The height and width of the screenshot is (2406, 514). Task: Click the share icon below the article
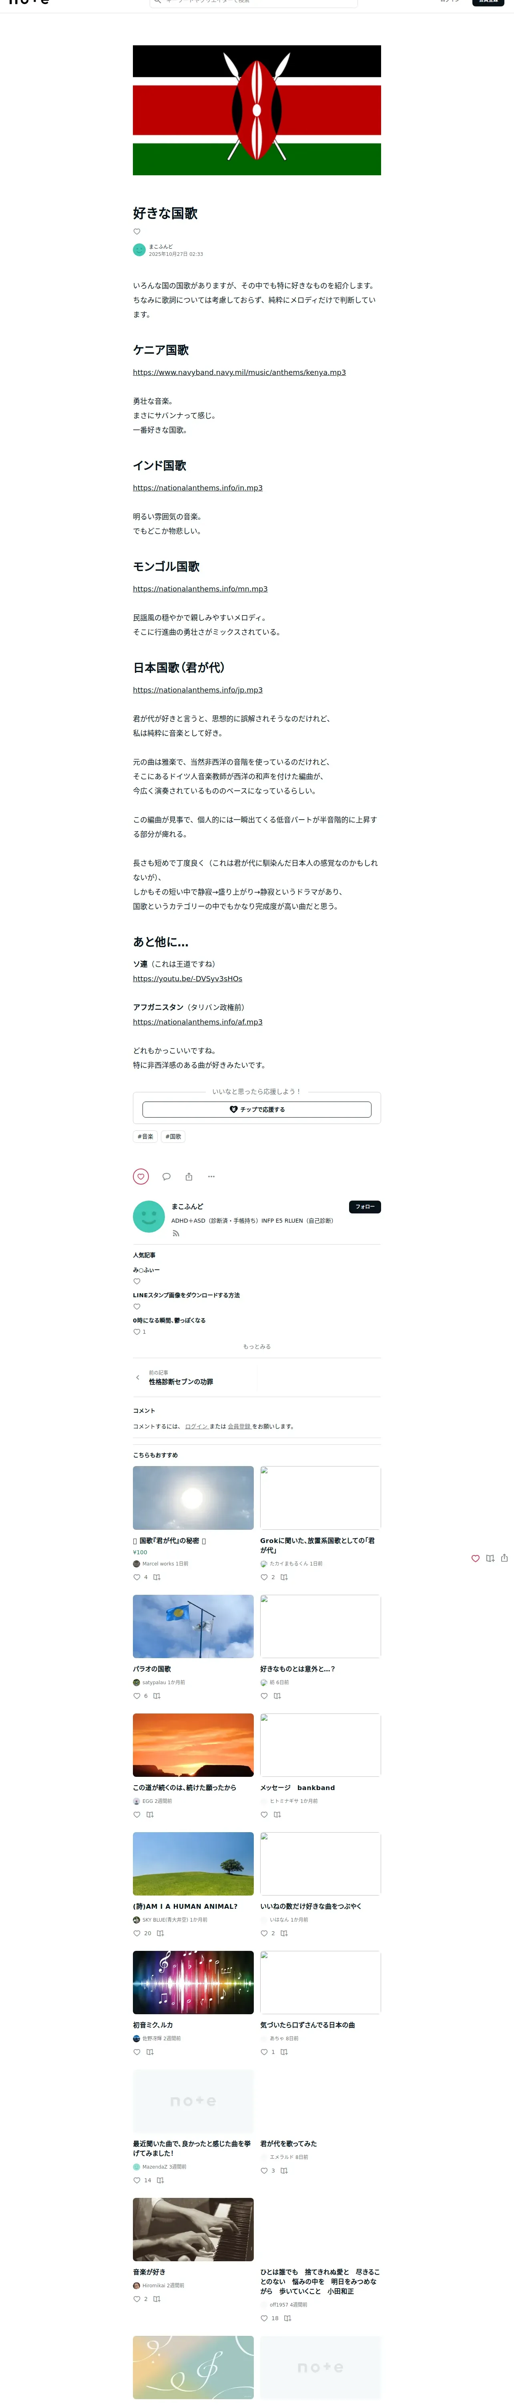click(x=189, y=1176)
